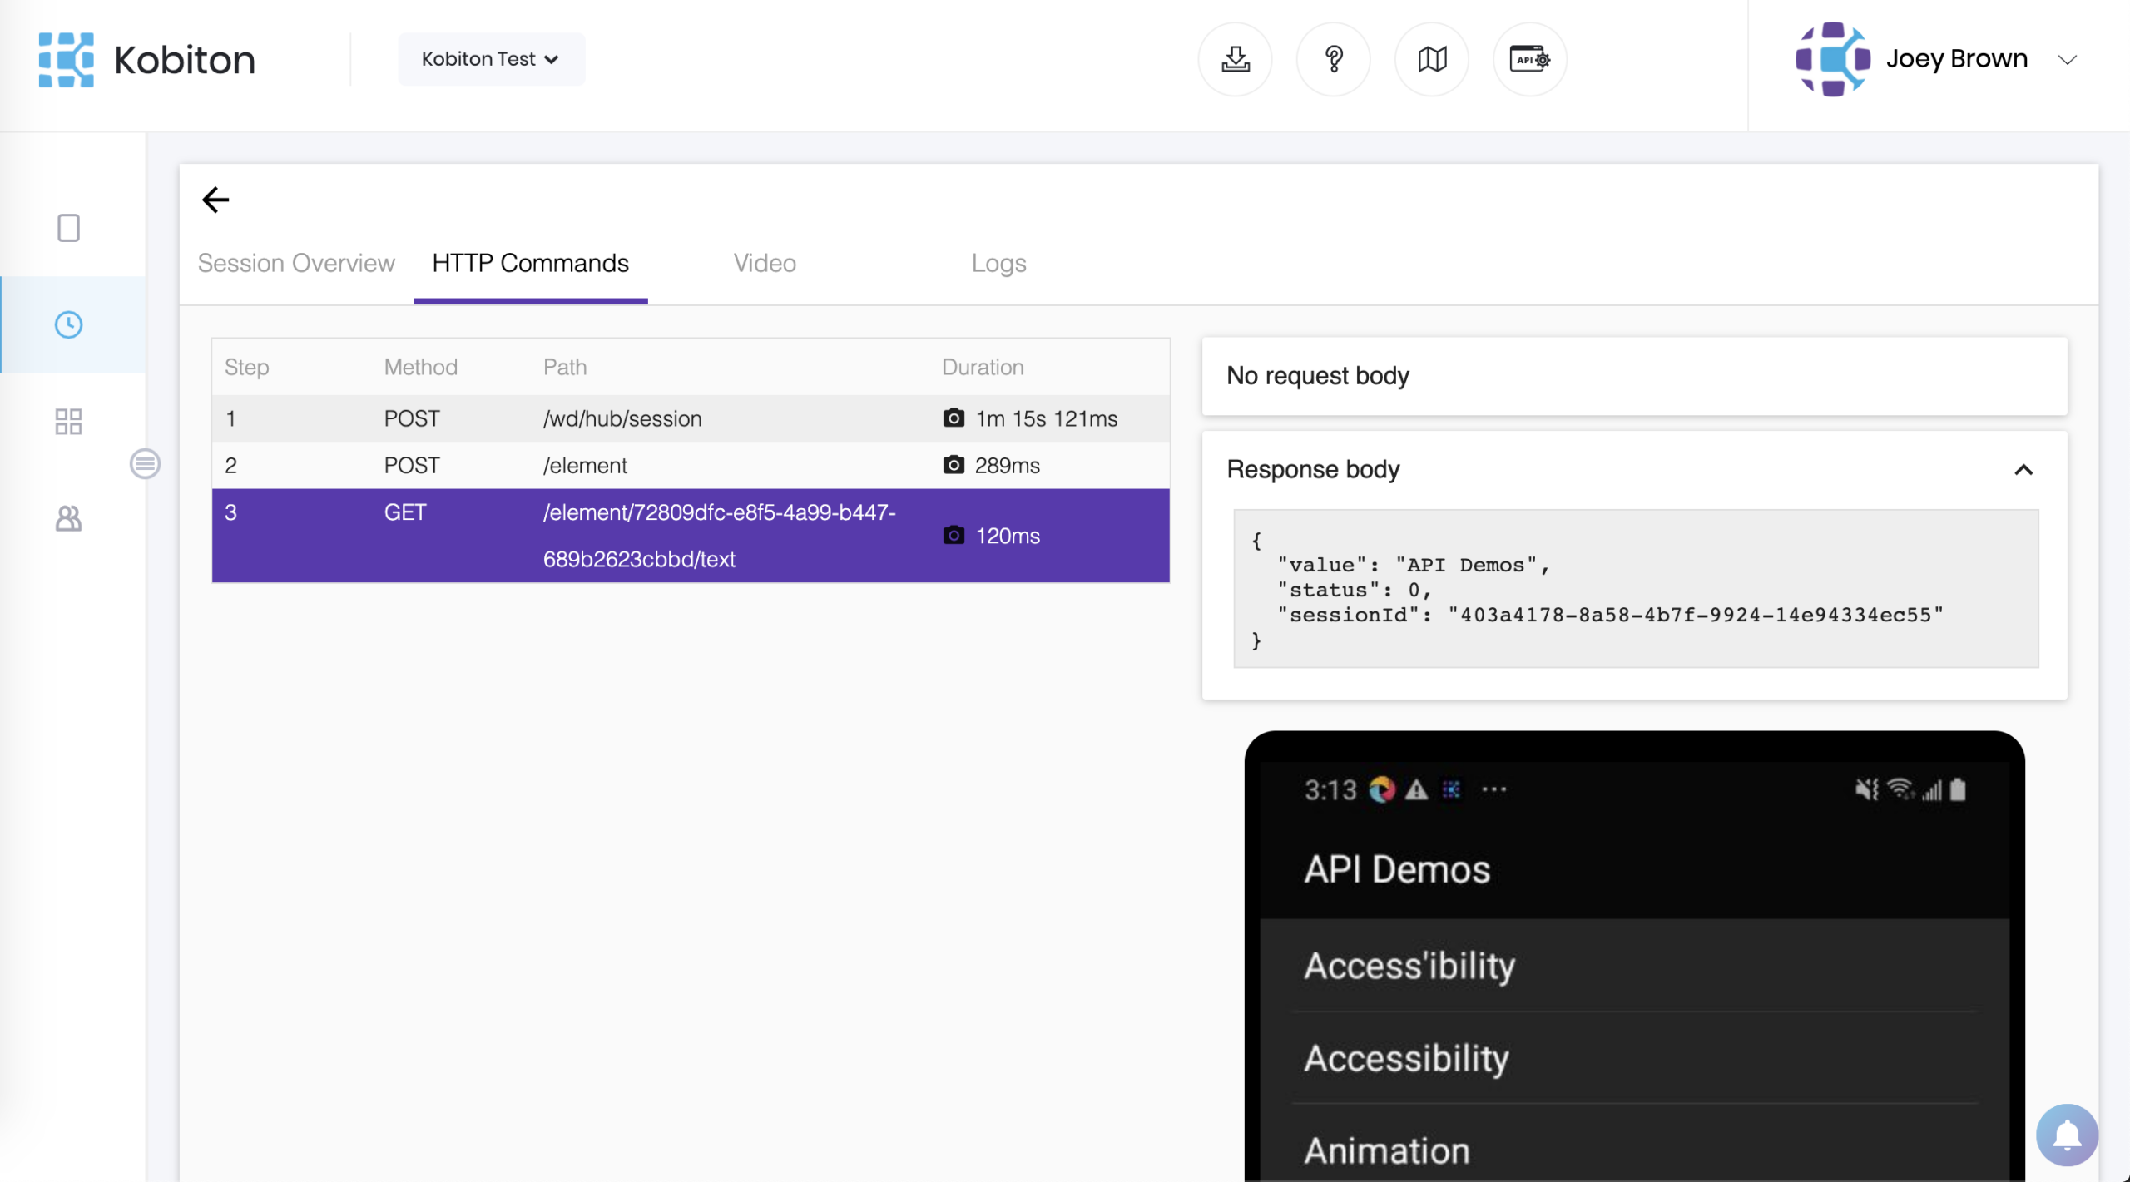2130x1182 pixels.
Task: Click the notification bell button
Action: coord(2066,1134)
